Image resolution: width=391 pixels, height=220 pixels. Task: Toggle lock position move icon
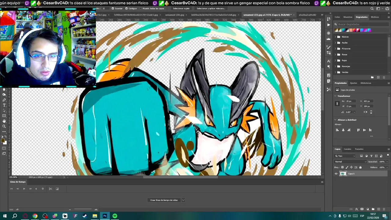(351, 167)
